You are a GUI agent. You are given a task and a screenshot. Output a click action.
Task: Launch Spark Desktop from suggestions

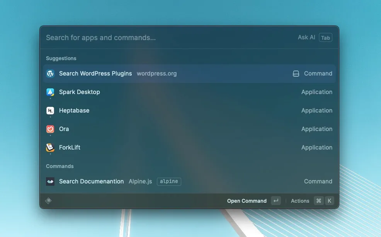point(80,92)
